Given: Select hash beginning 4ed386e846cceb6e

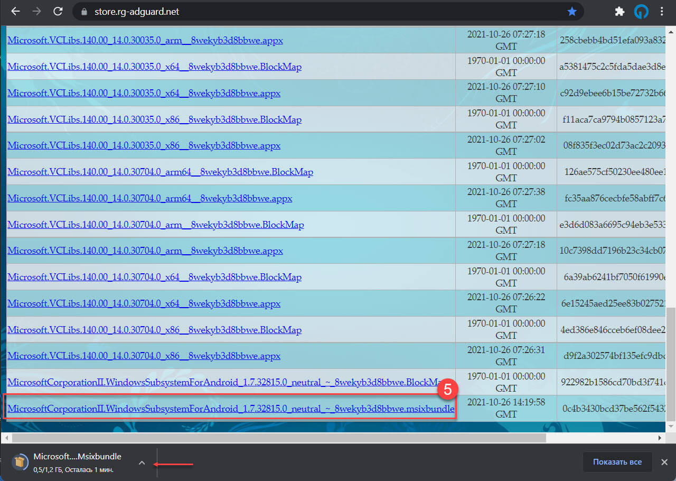Looking at the screenshot, I should (x=613, y=330).
